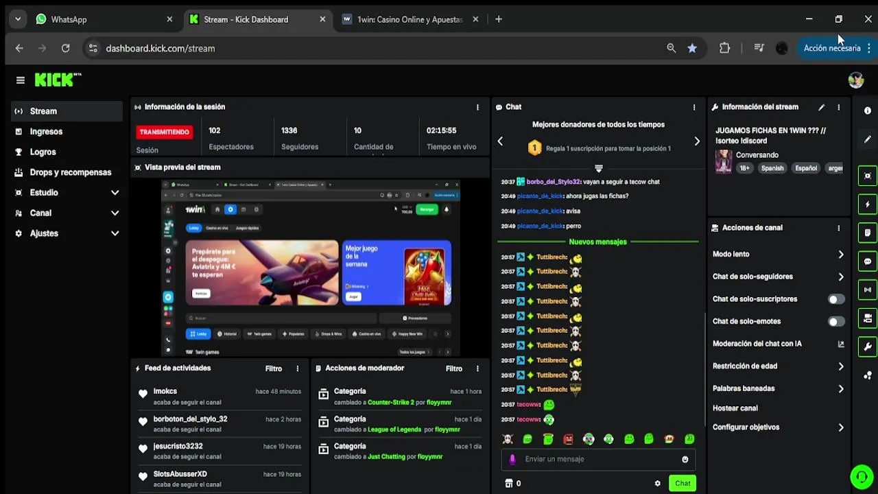The height and width of the screenshot is (494, 878).
Task: Insert the red angry face emote
Action: click(x=568, y=439)
